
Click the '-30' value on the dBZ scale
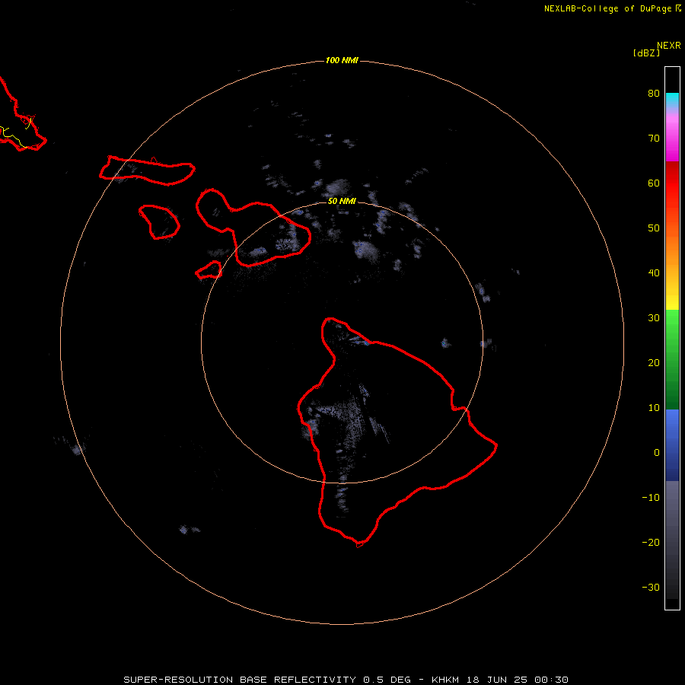651,587
